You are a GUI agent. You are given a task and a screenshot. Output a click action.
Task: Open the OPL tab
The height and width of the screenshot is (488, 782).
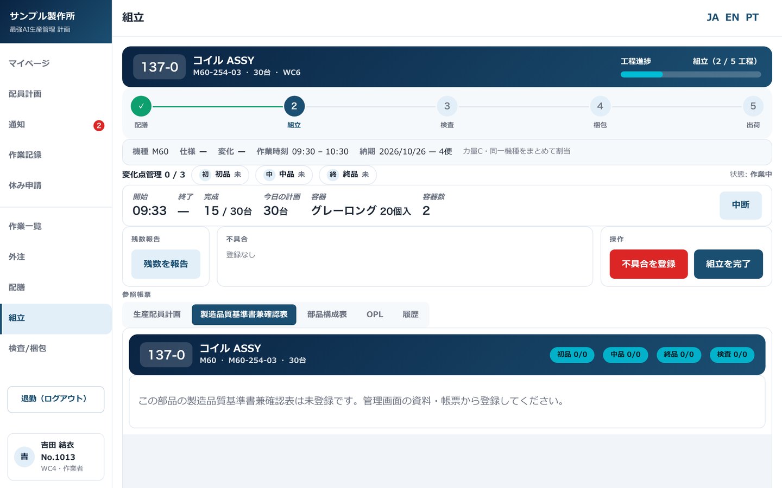(x=375, y=314)
